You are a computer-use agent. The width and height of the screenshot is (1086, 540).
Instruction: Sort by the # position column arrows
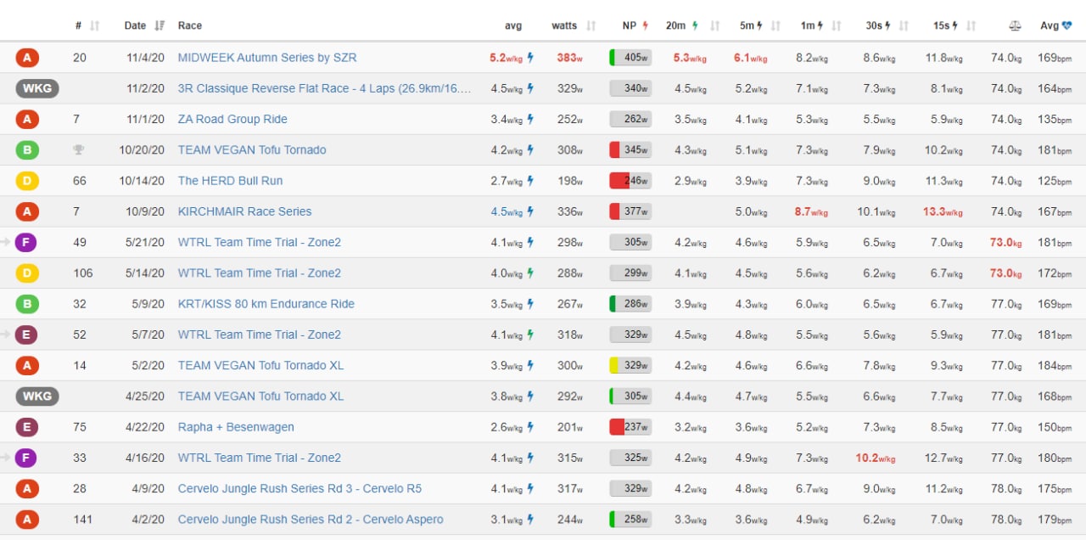pyautogui.click(x=94, y=25)
